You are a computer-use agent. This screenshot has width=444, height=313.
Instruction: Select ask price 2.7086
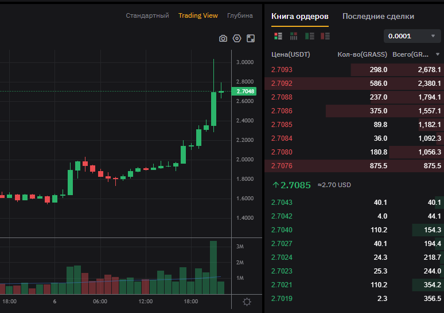282,111
